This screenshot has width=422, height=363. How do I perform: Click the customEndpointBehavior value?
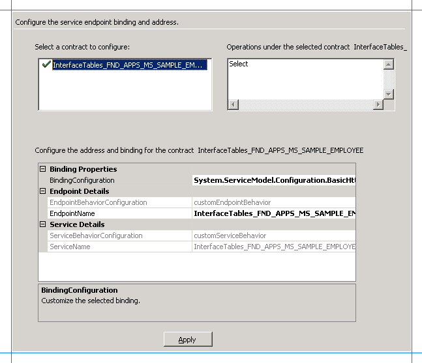(x=274, y=202)
